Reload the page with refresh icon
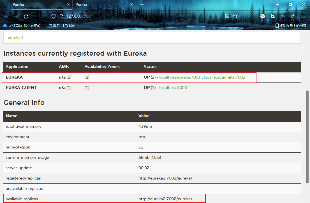The width and height of the screenshot is (310, 203). 26,16
